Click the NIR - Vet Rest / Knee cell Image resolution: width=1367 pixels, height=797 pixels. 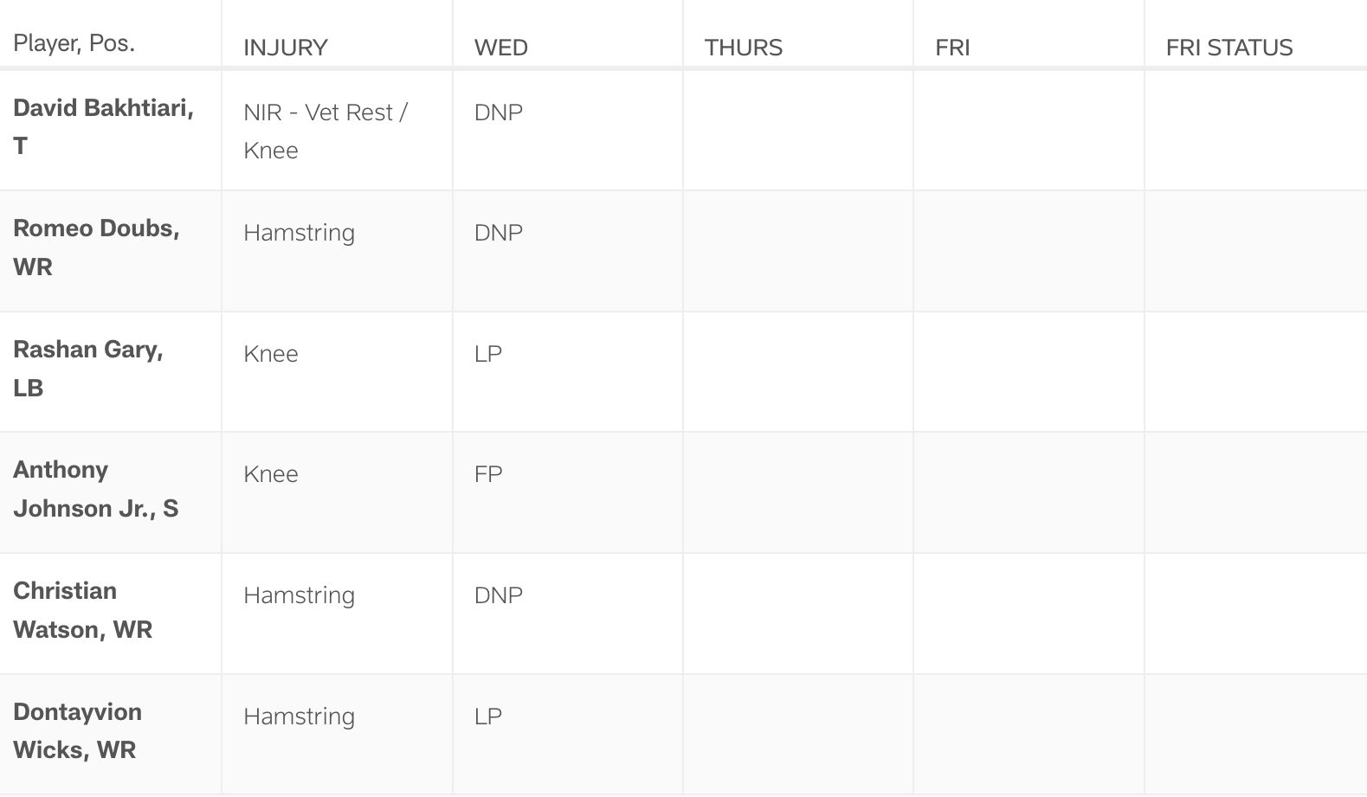click(x=326, y=131)
